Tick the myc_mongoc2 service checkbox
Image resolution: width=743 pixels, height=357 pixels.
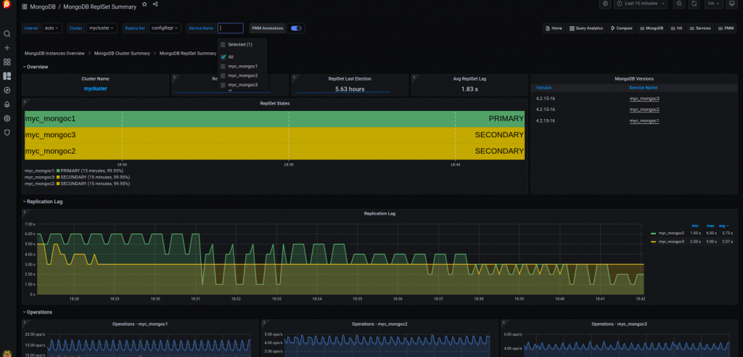[223, 75]
